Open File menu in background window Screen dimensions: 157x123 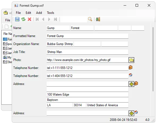tap(8, 20)
